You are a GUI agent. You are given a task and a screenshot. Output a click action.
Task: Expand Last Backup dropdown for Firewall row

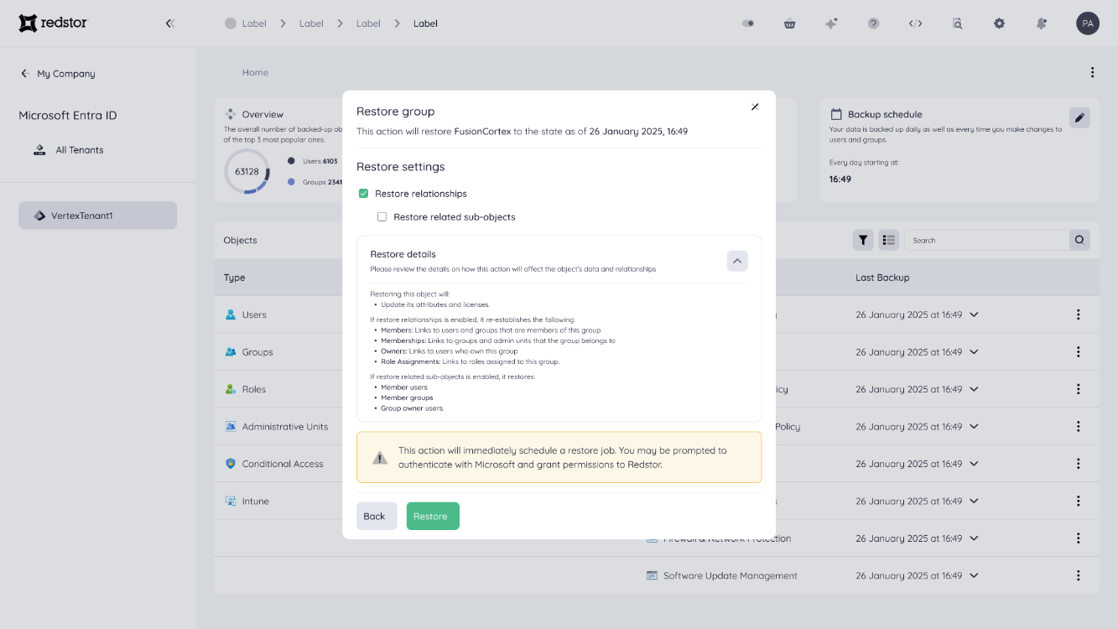[x=974, y=538]
